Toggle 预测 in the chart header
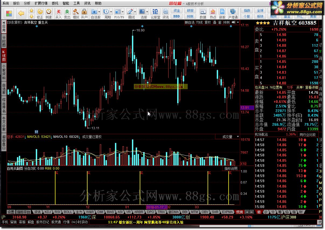Viewport: 325px width, 230px height. click(227, 23)
